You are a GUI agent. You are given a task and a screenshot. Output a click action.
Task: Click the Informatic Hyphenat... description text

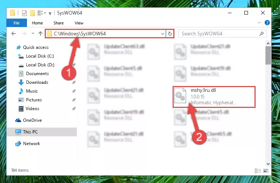[x=214, y=102]
